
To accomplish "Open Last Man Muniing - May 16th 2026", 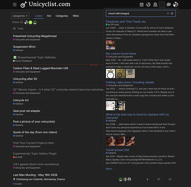I will click(x=35, y=175).
